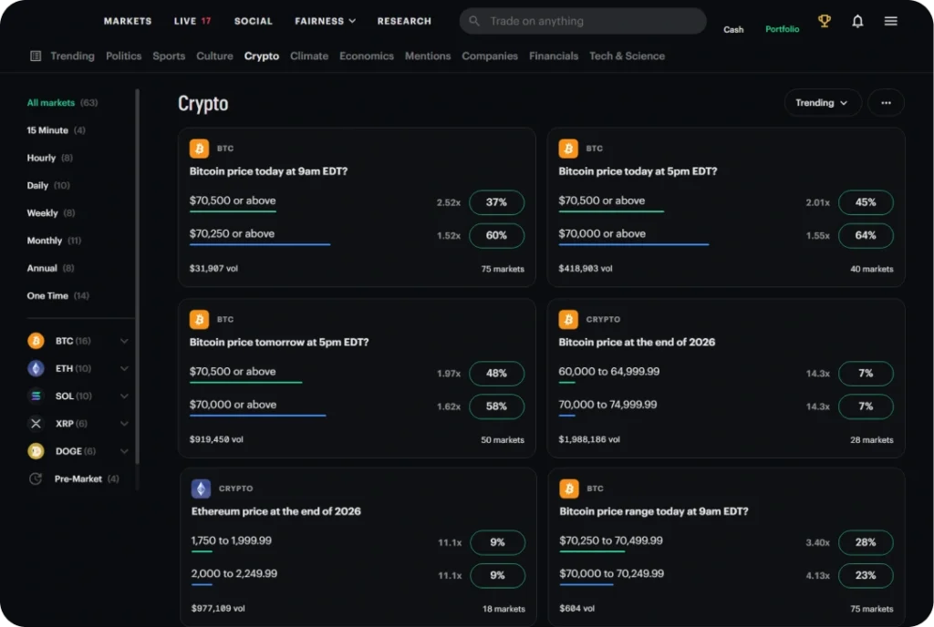
Task: Click the BTC coin icon in sidebar
Action: pos(36,341)
